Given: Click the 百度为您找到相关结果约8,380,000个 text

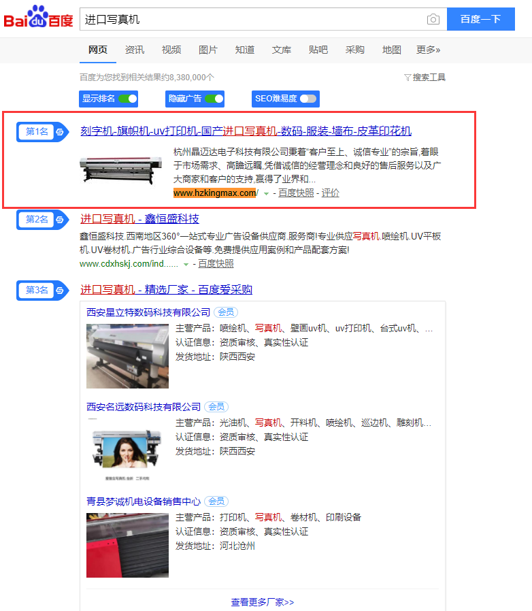Looking at the screenshot, I should tap(147, 77).
